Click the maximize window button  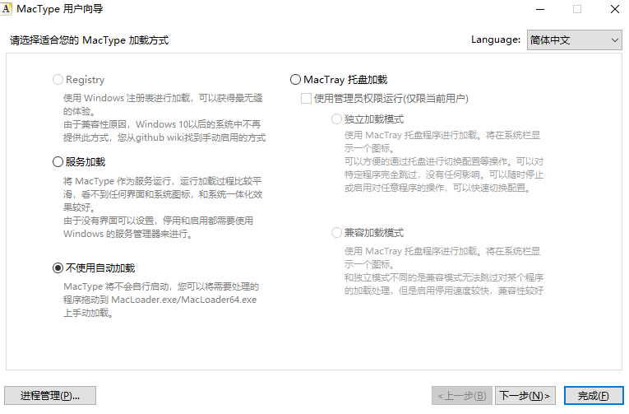[x=577, y=9]
